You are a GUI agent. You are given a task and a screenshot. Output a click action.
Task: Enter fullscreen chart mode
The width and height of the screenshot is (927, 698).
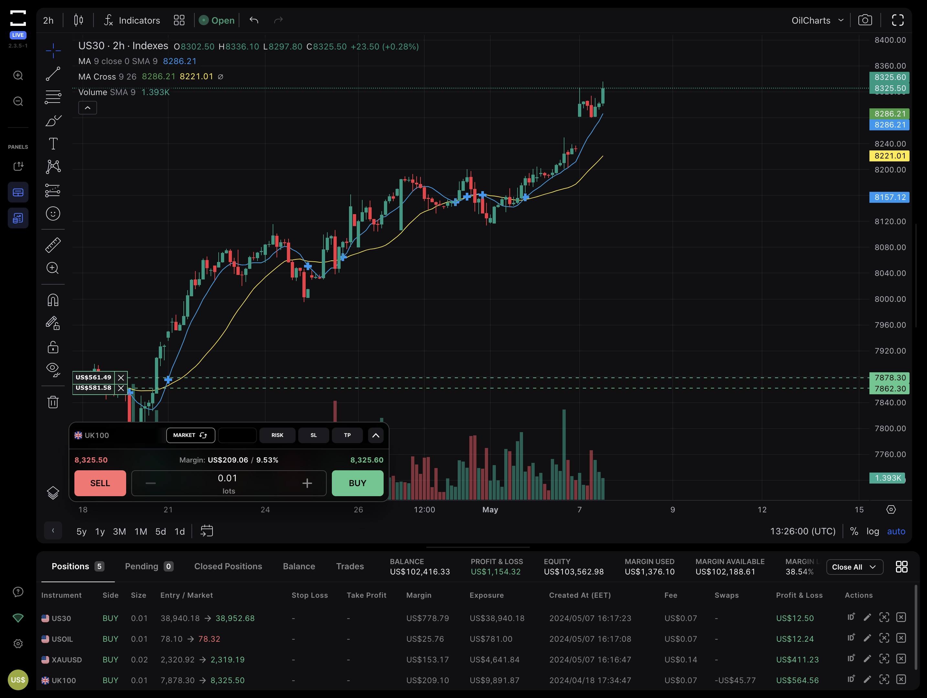coord(898,20)
